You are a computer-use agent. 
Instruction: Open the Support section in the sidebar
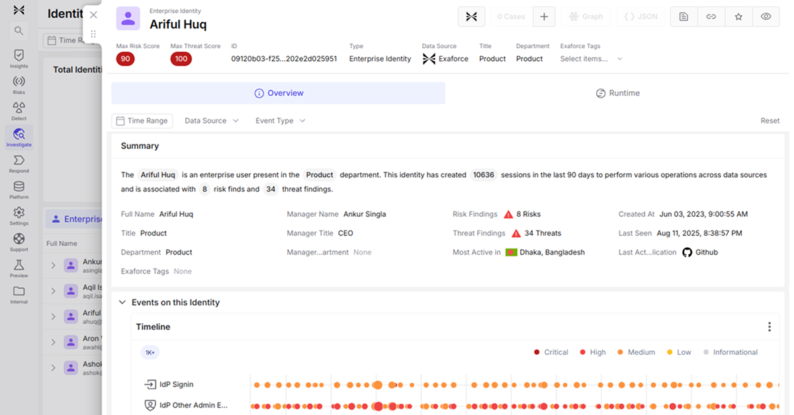click(19, 242)
